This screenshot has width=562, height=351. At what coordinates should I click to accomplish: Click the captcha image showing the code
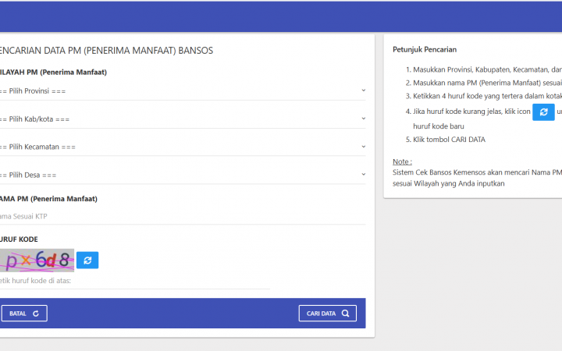tap(37, 261)
